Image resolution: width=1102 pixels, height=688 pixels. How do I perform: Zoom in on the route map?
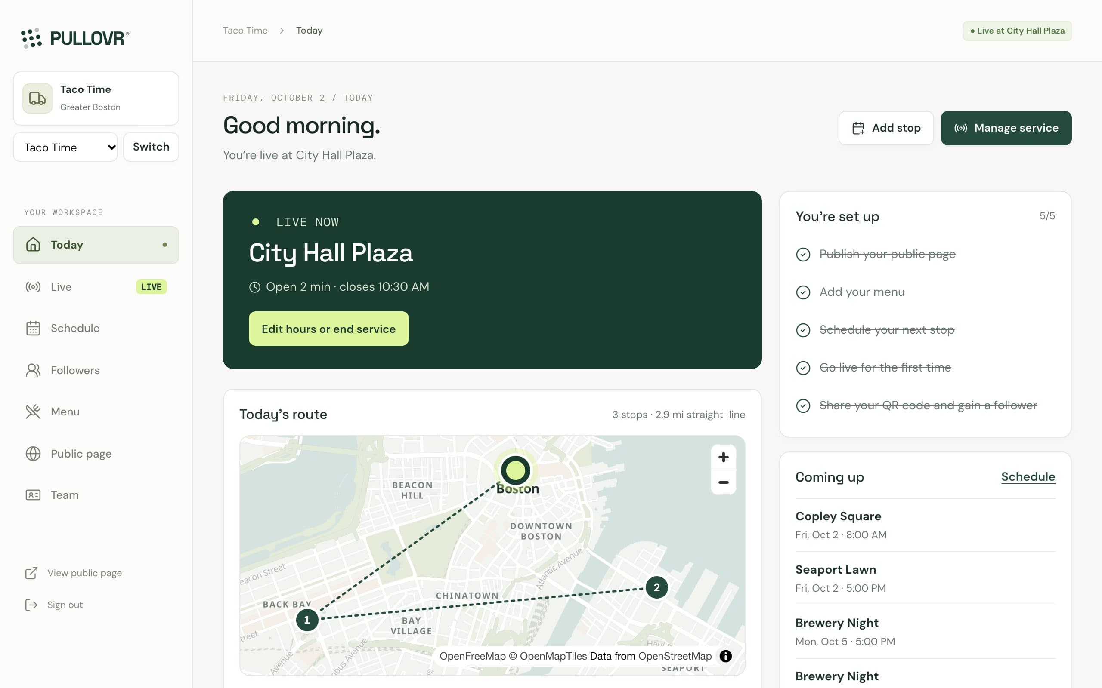pos(723,457)
